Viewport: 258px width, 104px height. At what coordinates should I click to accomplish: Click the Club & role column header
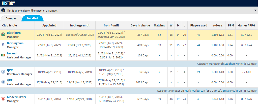tap(10, 25)
